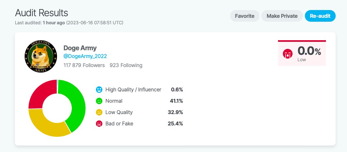
Task: Click the Make Private button
Action: point(282,16)
